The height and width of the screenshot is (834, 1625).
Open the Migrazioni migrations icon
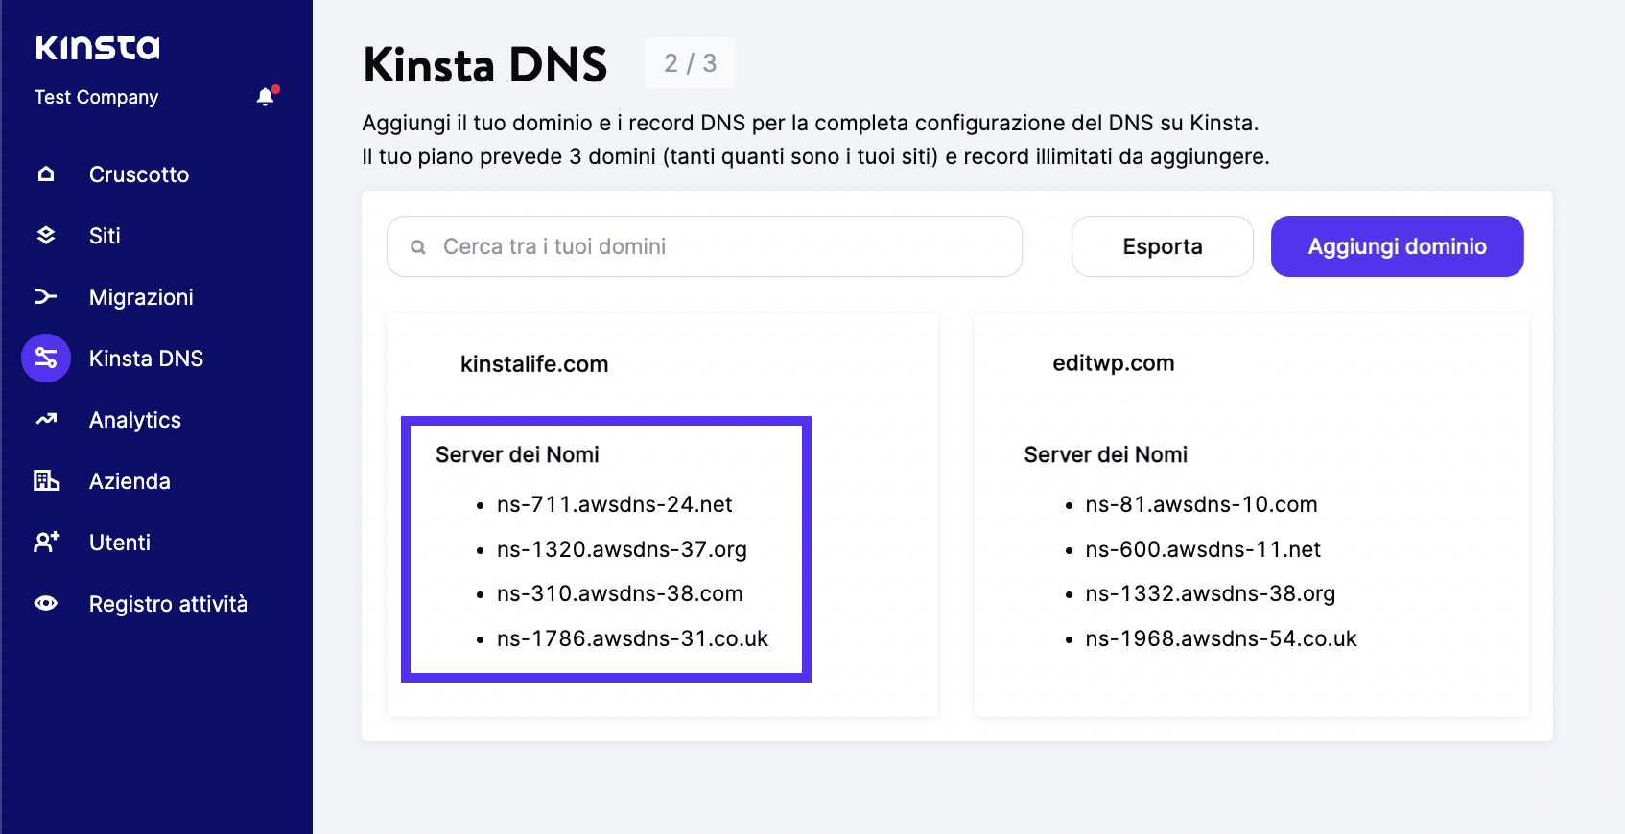pos(46,296)
